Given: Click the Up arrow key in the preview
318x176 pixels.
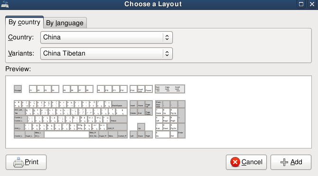Looking at the screenshot, I should tap(141, 127).
